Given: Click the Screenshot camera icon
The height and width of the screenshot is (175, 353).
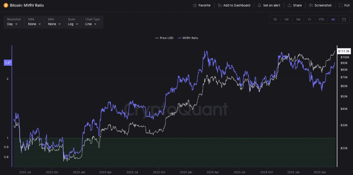Looking at the screenshot, I should (311, 6).
